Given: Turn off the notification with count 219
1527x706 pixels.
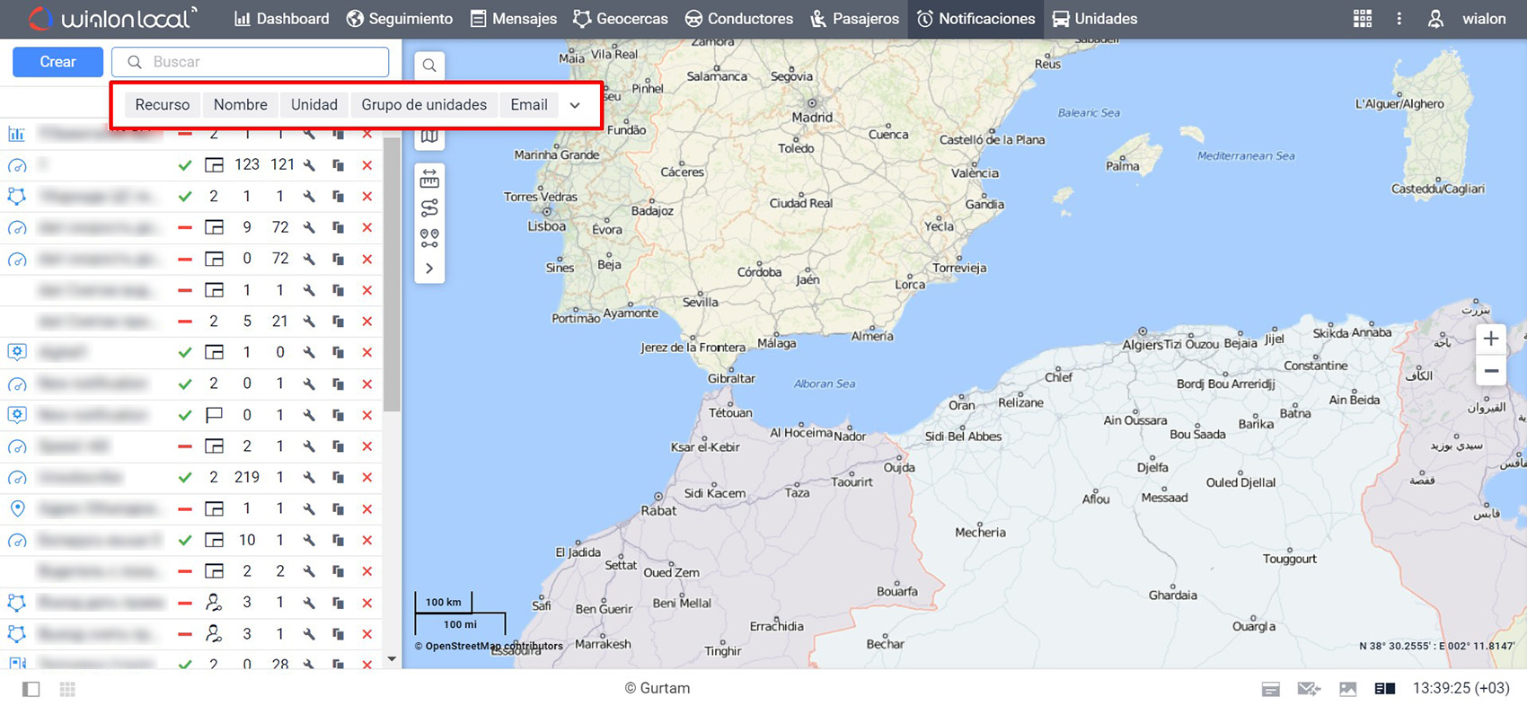Looking at the screenshot, I should click(185, 478).
